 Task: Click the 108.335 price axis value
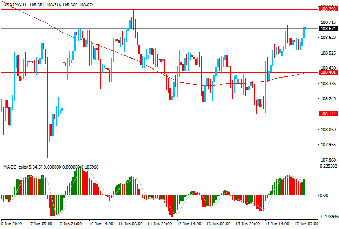tap(328, 84)
